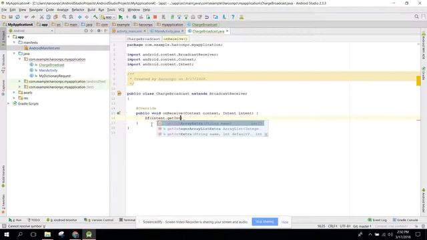Click the onReceive() editor breadcrumb
427x240 pixels.
coord(175,39)
